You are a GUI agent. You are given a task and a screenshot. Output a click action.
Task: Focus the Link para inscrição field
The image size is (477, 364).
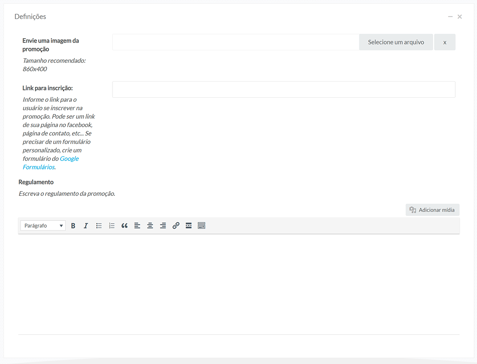point(283,89)
